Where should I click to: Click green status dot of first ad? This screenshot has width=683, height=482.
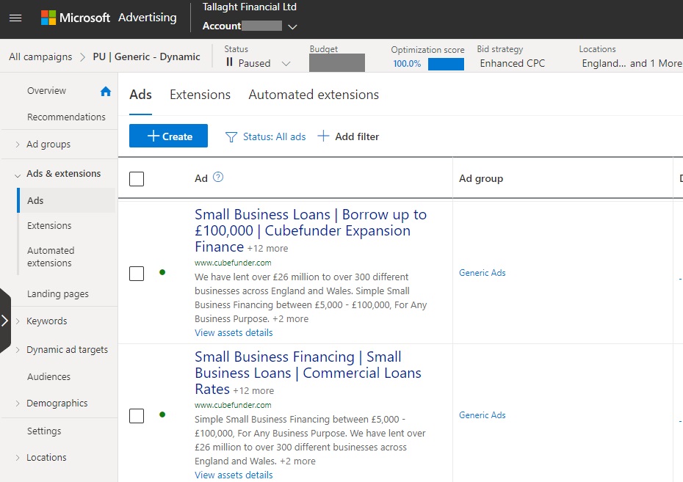point(162,272)
